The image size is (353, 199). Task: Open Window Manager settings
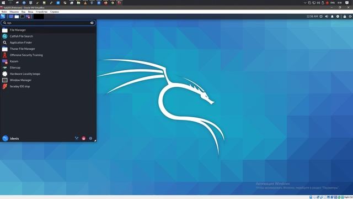48,80
